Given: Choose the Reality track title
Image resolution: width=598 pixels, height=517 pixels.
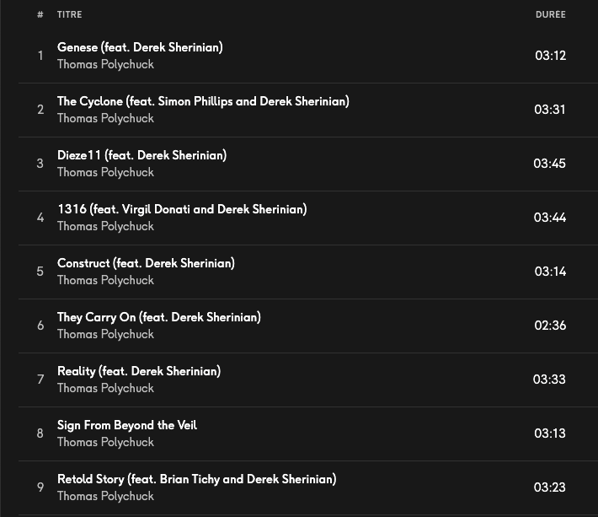Looking at the screenshot, I should coord(139,371).
